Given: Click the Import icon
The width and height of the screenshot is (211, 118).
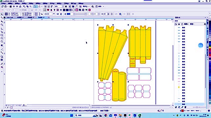Looking at the screenshot, I should (45, 7).
